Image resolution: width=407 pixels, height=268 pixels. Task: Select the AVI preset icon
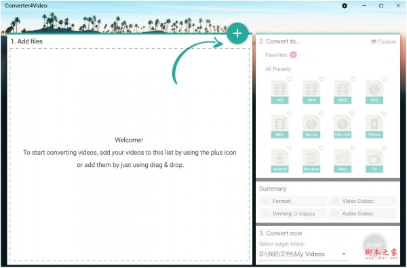279,92
